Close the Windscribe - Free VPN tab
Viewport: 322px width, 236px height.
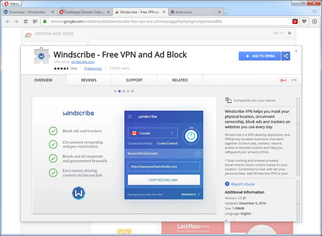point(164,12)
